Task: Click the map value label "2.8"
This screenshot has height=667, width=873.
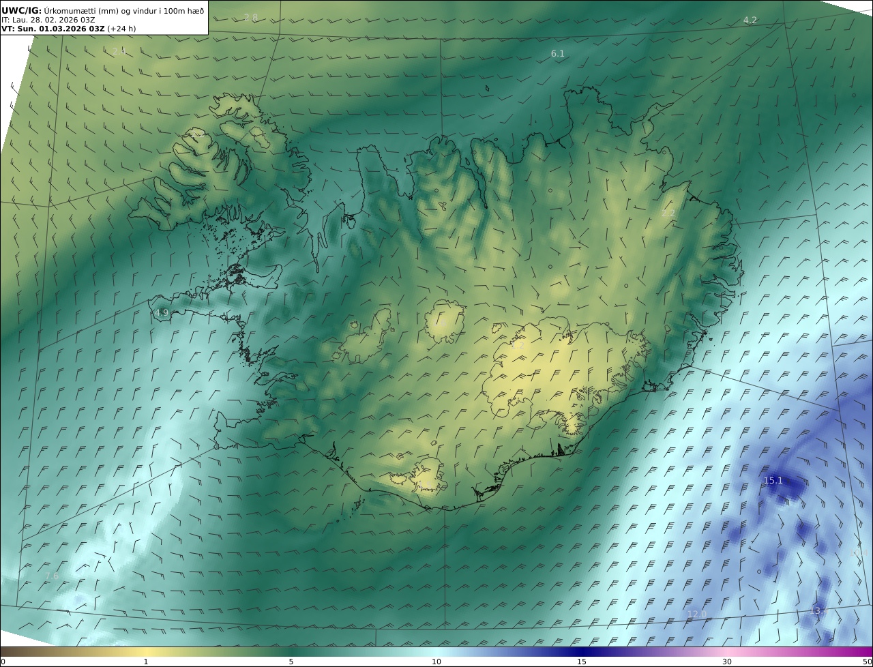Action: click(x=251, y=18)
